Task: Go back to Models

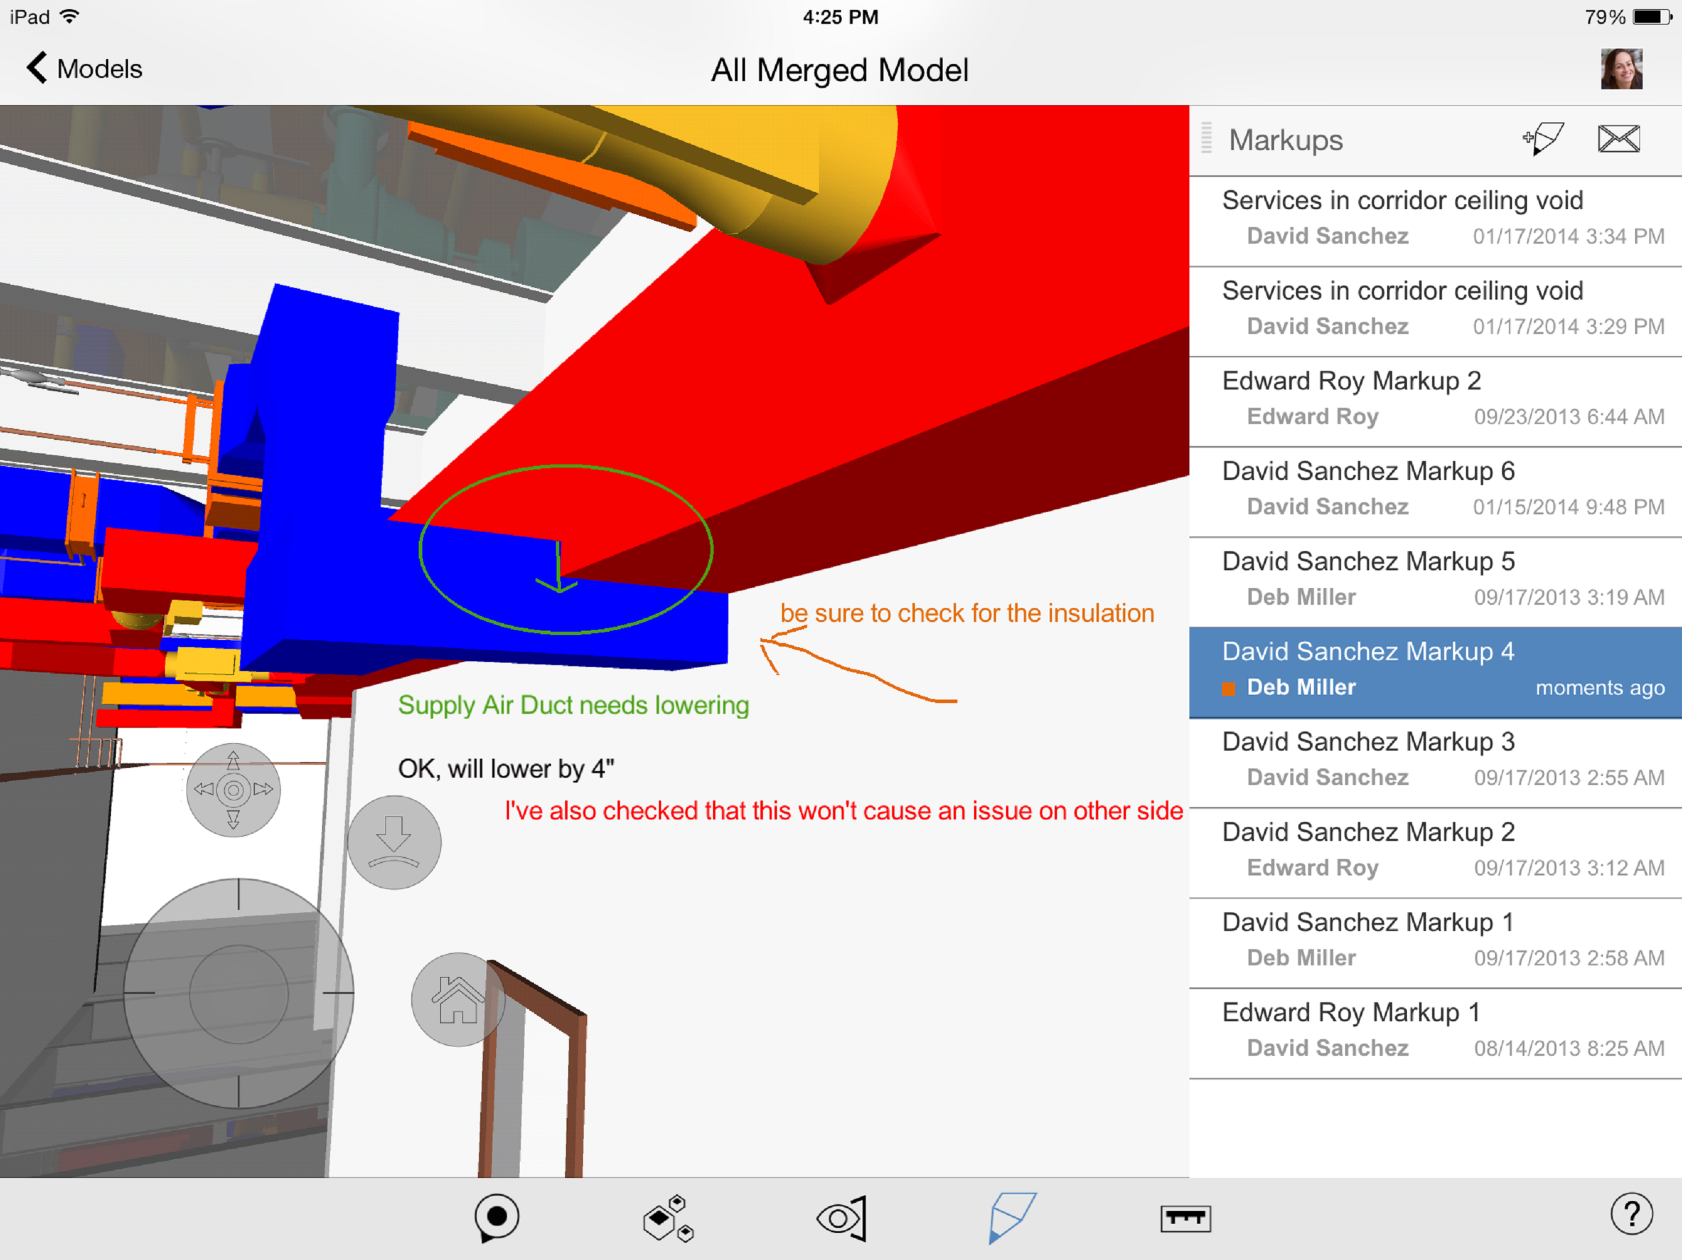Action: (84, 69)
